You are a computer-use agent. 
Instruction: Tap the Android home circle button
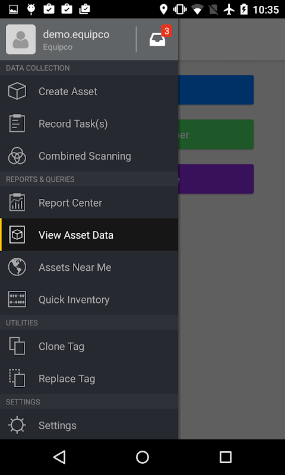(142, 457)
